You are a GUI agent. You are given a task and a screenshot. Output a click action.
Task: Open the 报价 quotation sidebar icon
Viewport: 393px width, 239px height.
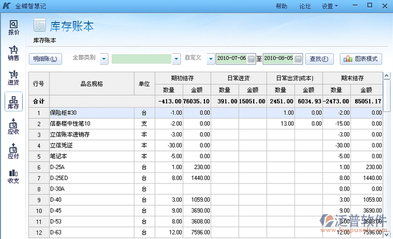(x=14, y=27)
